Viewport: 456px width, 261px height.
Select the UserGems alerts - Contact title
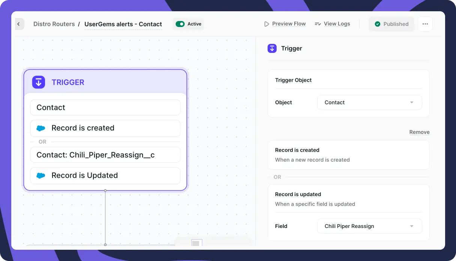pyautogui.click(x=123, y=24)
